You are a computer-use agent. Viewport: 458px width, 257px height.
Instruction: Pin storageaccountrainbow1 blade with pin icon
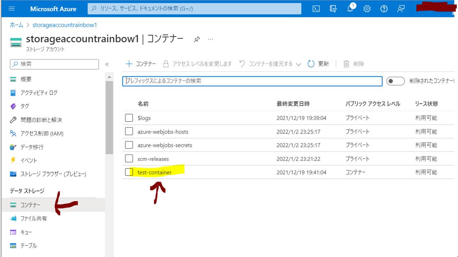[x=197, y=39]
